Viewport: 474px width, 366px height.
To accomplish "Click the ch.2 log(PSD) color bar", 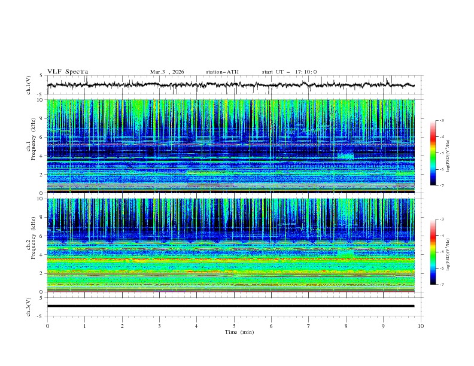I will pos(433,252).
